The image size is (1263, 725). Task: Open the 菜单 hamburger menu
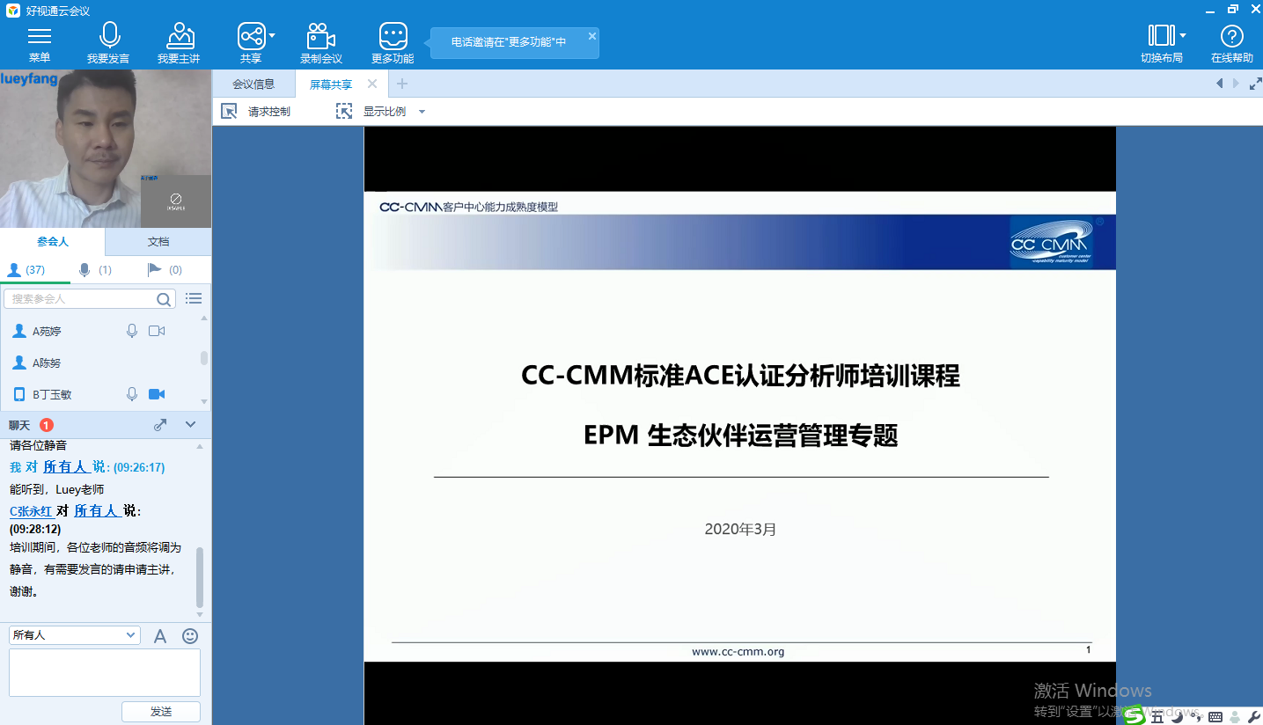tap(40, 37)
